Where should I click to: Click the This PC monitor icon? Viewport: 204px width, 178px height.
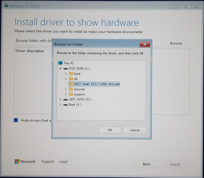pyautogui.click(x=60, y=63)
